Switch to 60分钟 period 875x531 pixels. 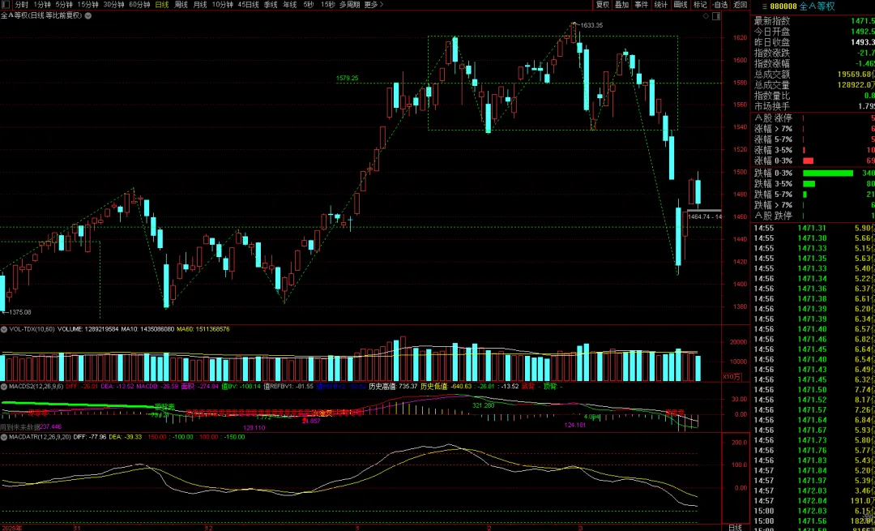(139, 5)
